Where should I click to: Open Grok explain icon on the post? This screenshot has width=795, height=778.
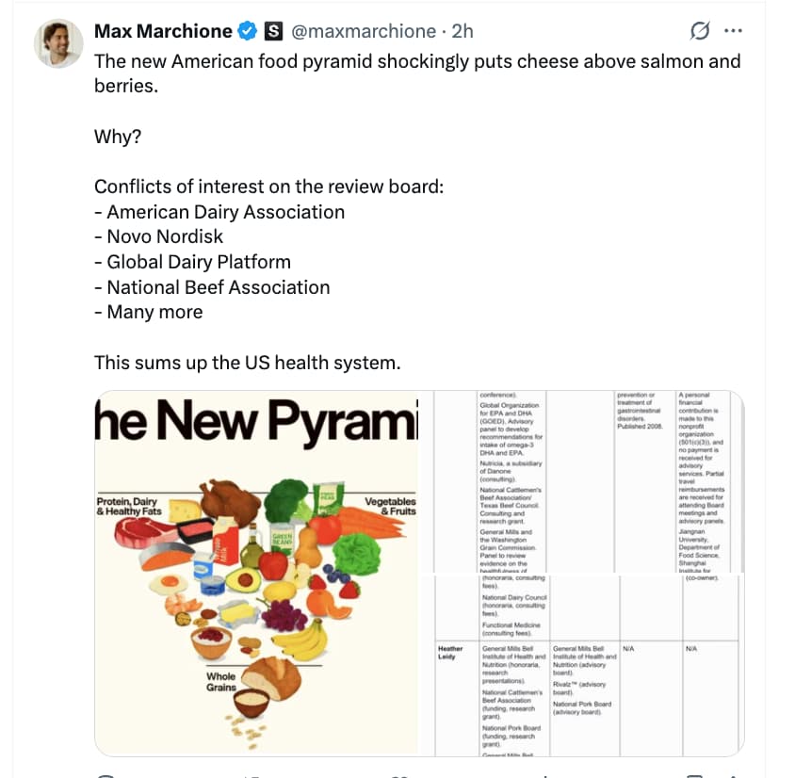pos(700,31)
